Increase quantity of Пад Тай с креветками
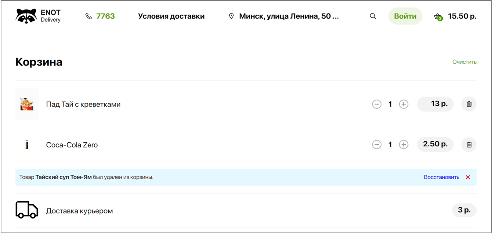The height and width of the screenshot is (233, 492). pos(404,104)
